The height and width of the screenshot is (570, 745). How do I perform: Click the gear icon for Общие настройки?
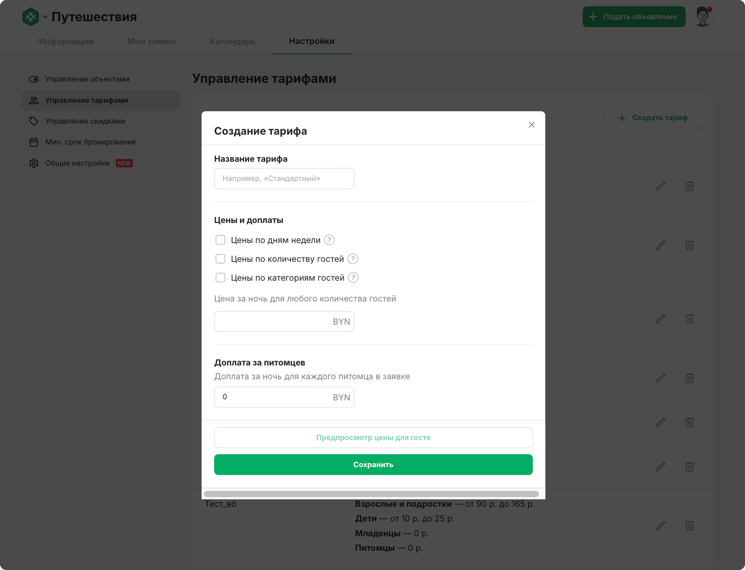(x=34, y=163)
